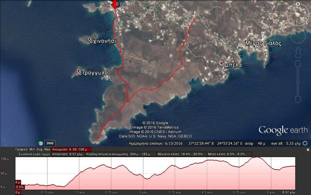Click the Google Earth logo
311x195 pixels.
coord(283,130)
